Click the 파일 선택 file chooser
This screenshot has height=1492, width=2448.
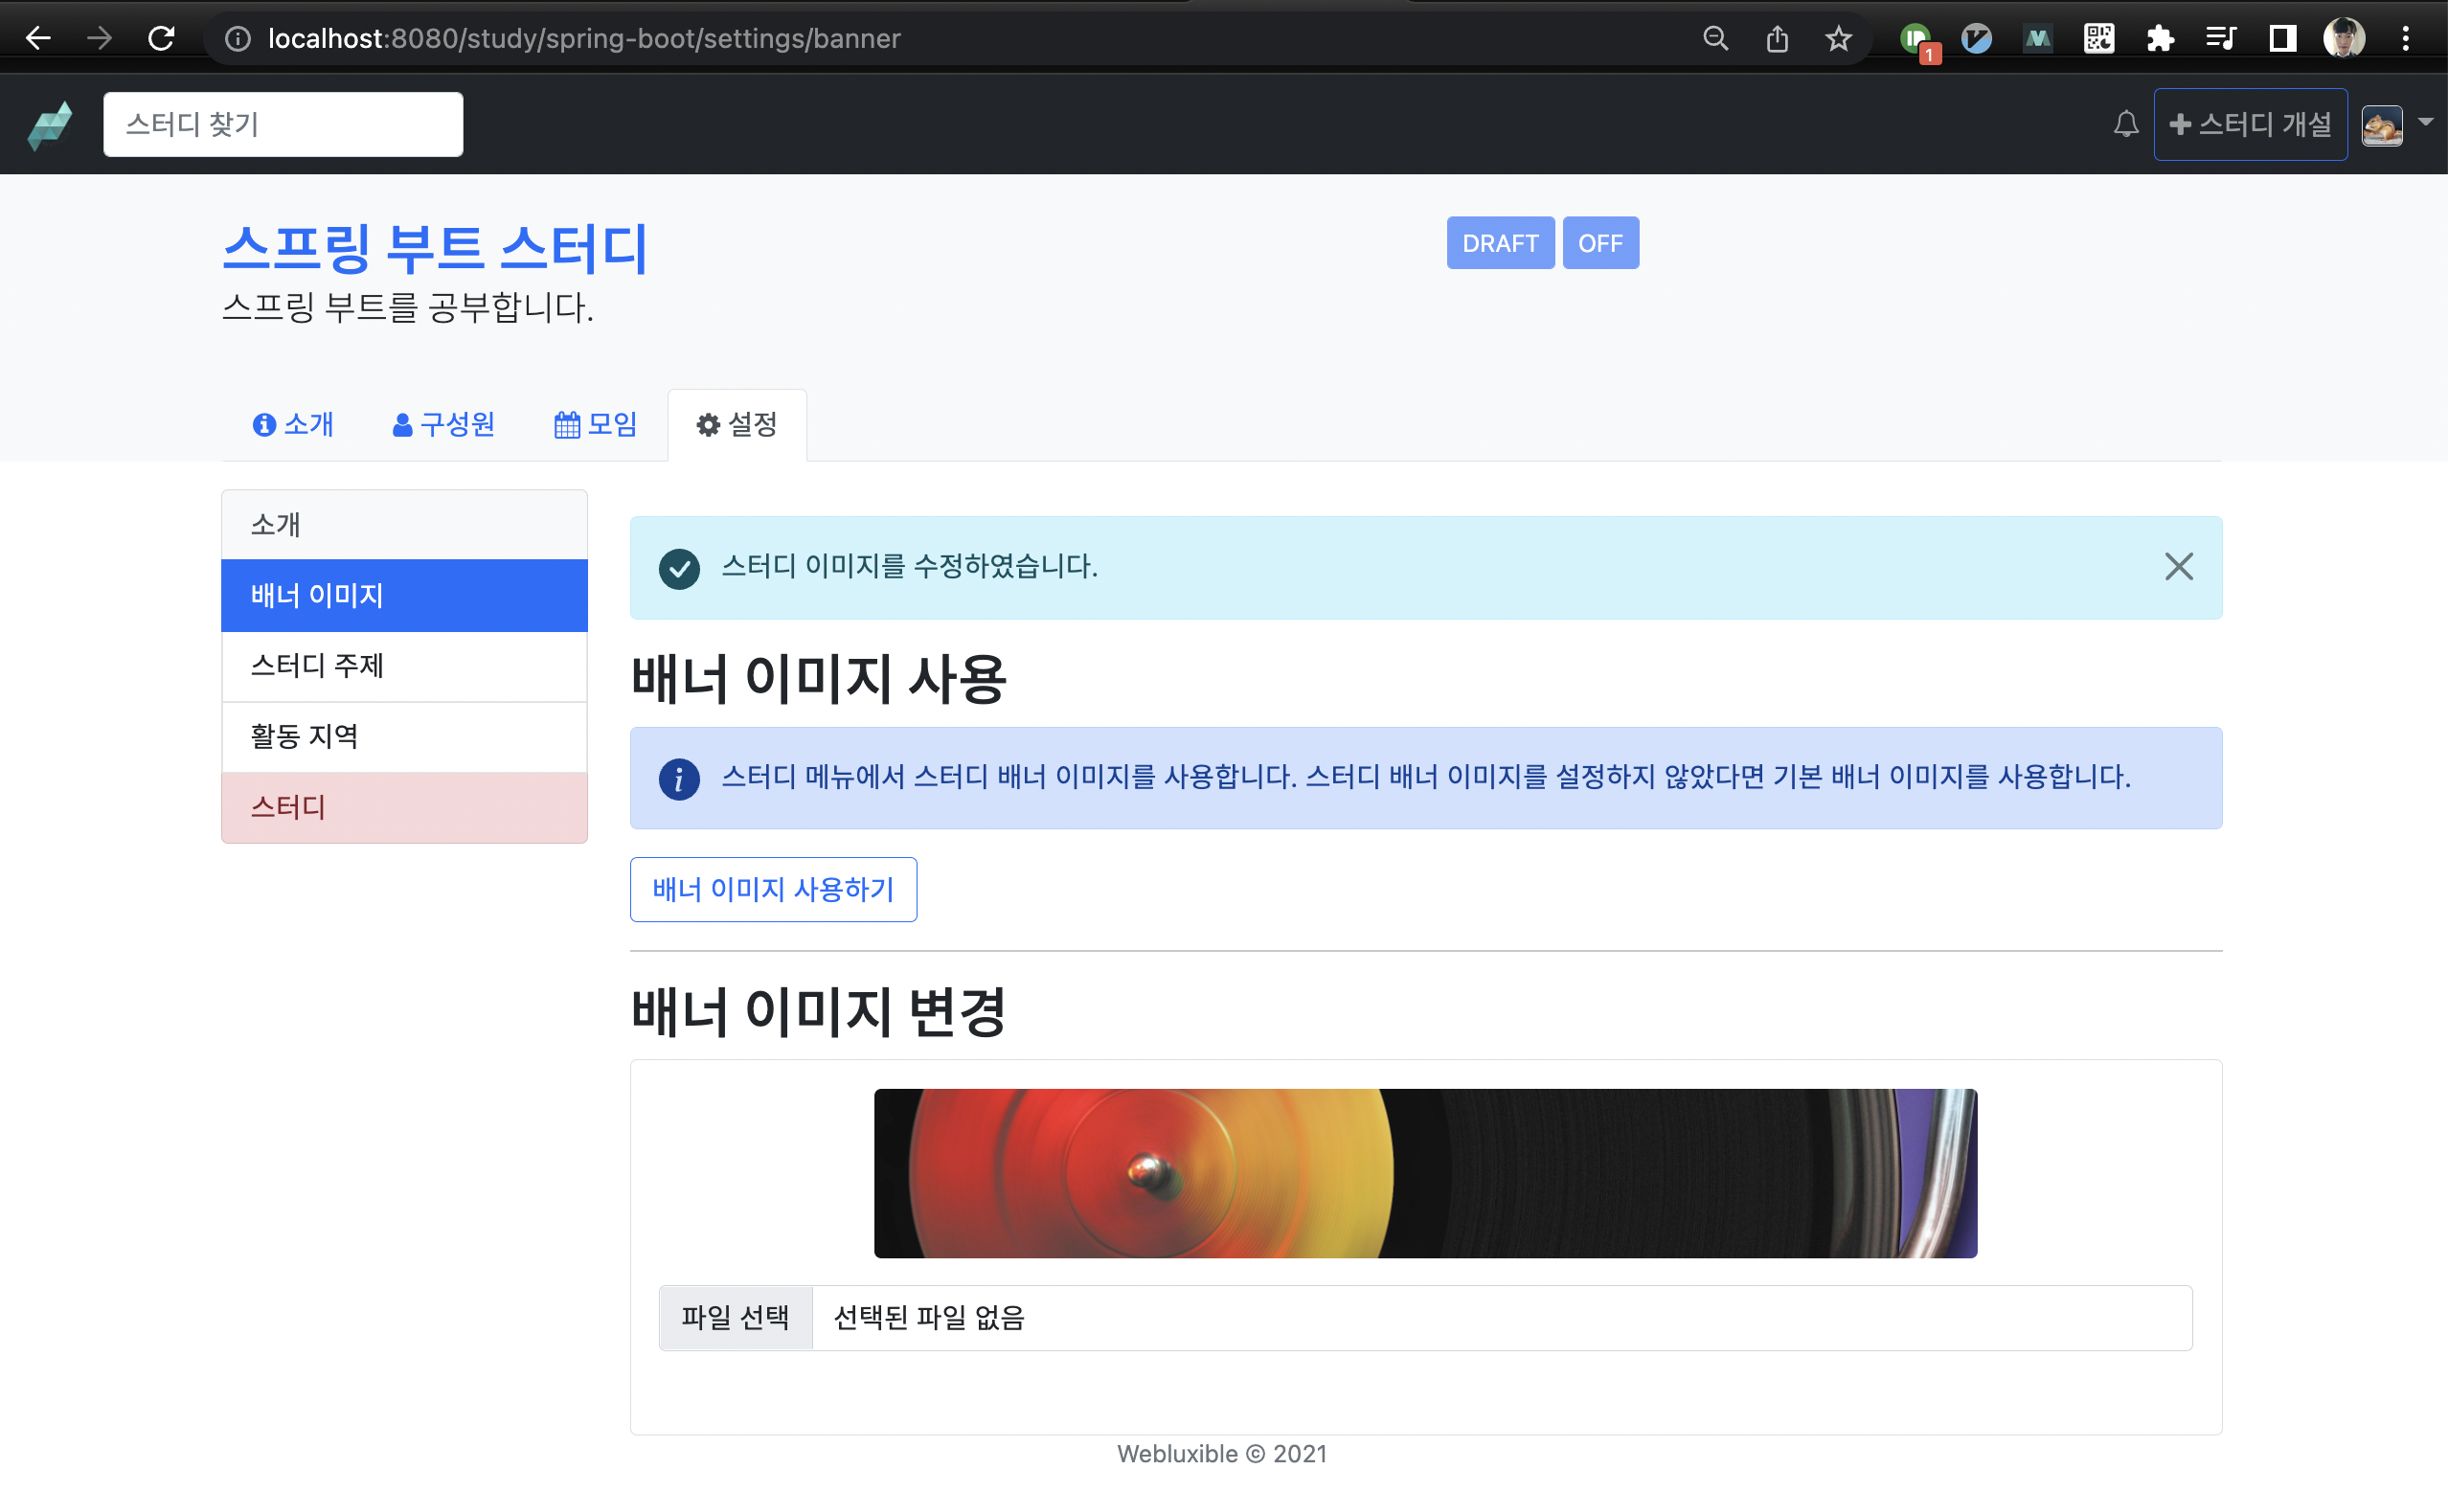[x=736, y=1317]
